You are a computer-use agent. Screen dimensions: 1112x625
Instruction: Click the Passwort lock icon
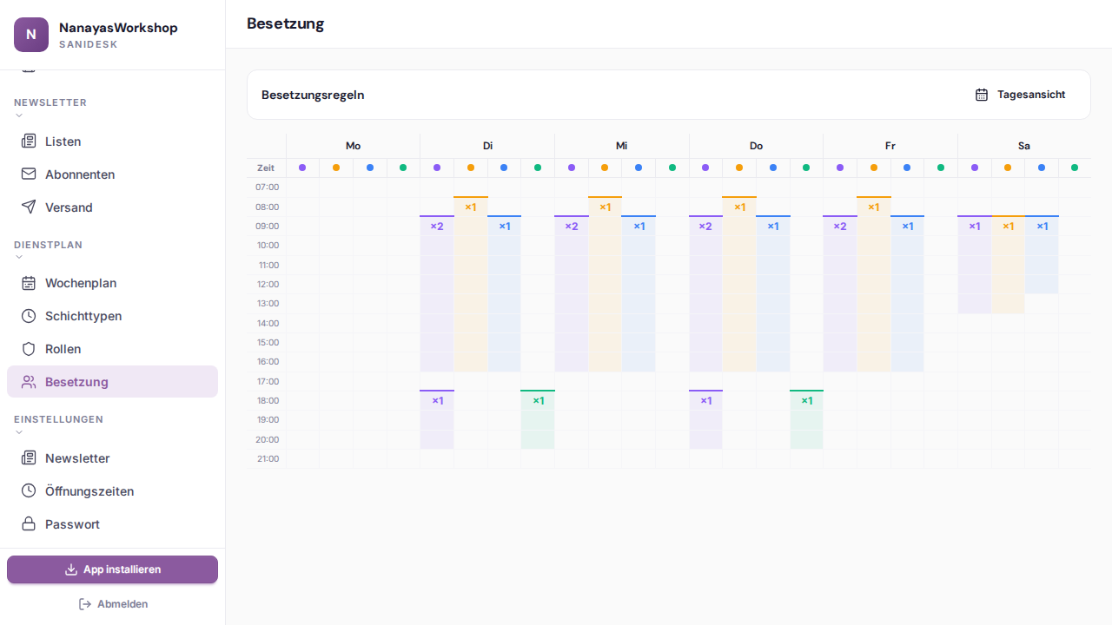pyautogui.click(x=29, y=524)
